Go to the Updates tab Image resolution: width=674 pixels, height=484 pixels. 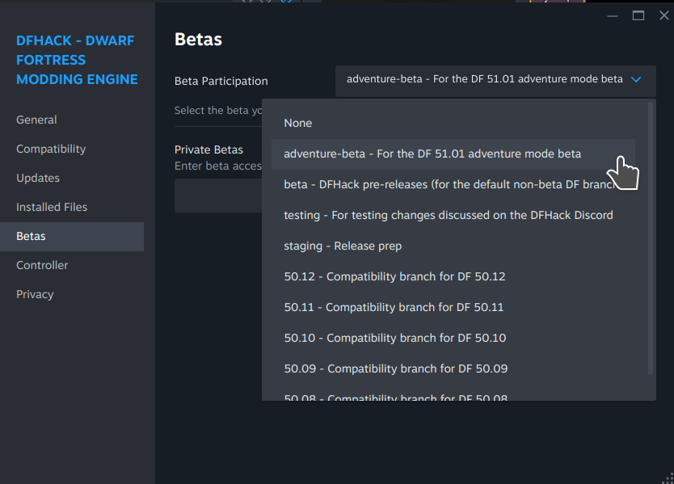(38, 178)
